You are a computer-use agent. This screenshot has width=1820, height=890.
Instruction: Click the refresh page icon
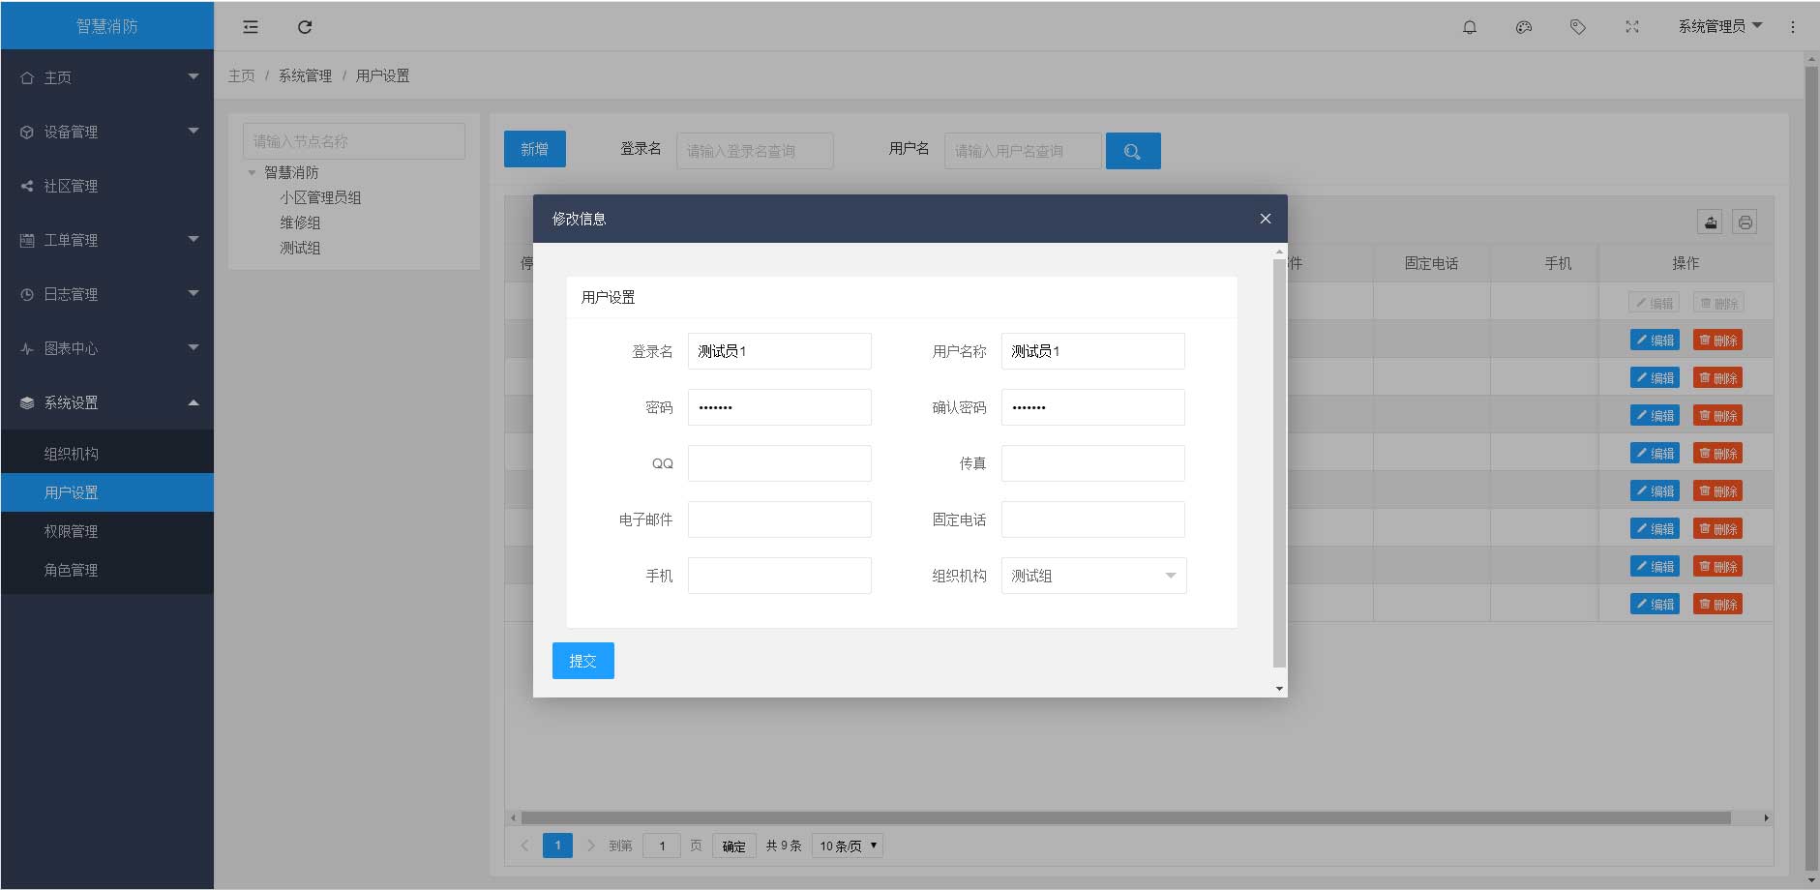pos(305,27)
